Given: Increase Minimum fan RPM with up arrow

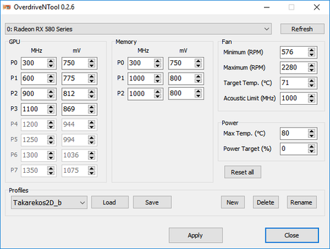Looking at the screenshot, I should (311, 50).
